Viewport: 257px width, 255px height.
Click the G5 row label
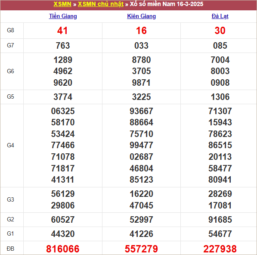pyautogui.click(x=10, y=96)
